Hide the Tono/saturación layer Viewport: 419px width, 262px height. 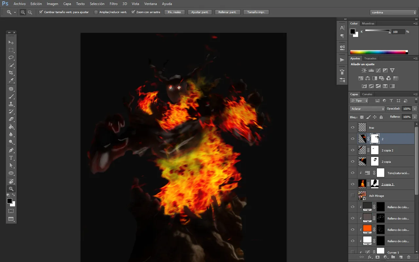point(353,173)
